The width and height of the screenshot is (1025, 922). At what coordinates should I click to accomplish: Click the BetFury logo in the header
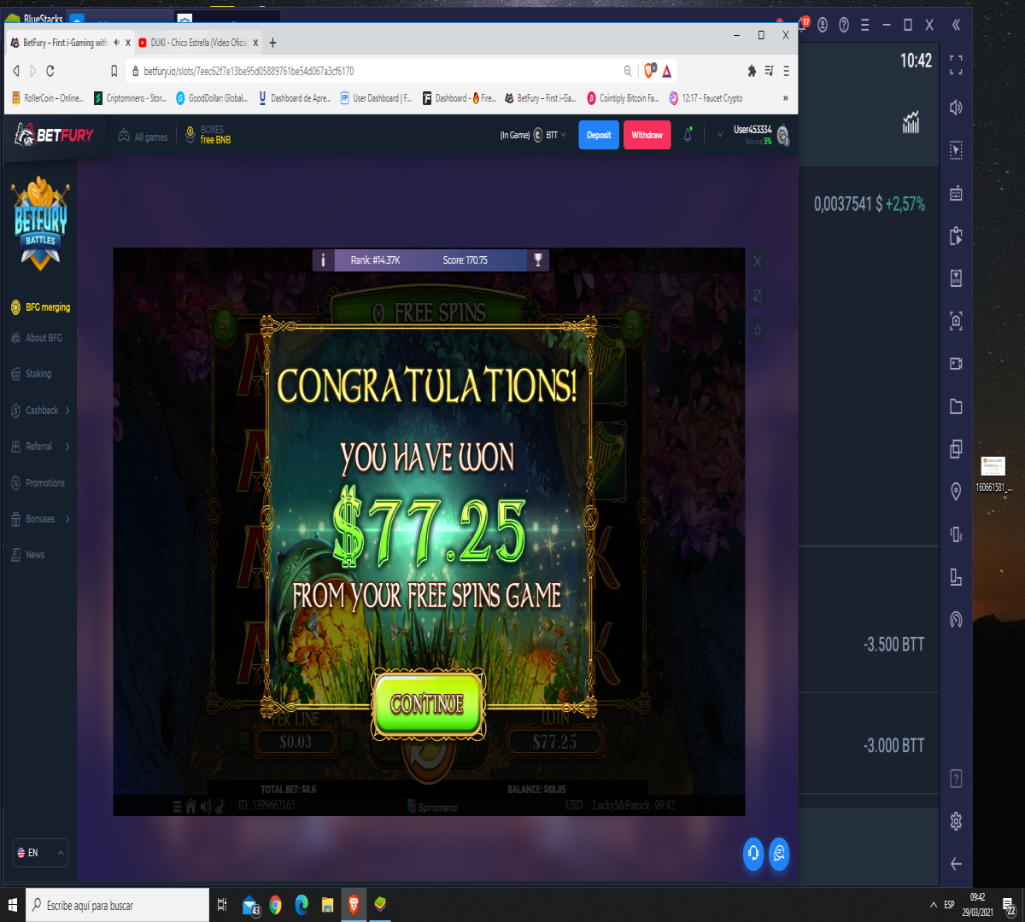pos(55,135)
